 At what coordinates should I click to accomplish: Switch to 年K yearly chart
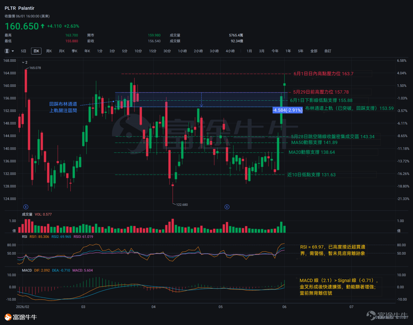pyautogui.click(x=87, y=51)
